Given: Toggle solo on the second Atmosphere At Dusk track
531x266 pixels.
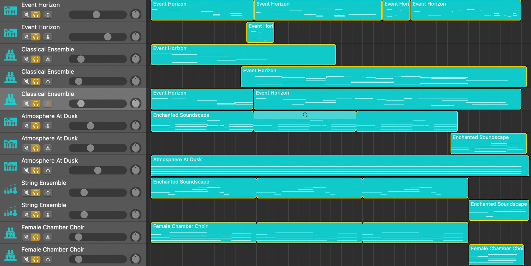Looking at the screenshot, I should tap(36, 148).
